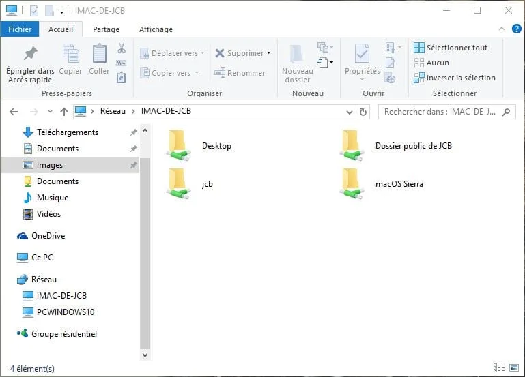The height and width of the screenshot is (377, 525).
Task: Click Inverser la sélection
Action: [x=455, y=78]
